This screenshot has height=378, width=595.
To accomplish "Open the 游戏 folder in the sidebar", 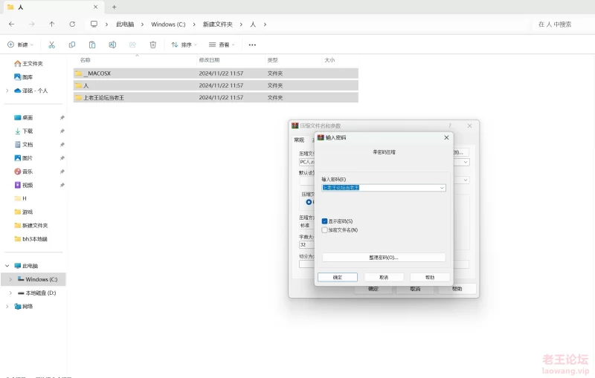I will click(x=24, y=212).
